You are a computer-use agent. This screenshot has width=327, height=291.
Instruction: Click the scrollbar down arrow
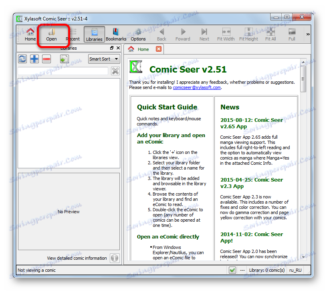(x=303, y=257)
